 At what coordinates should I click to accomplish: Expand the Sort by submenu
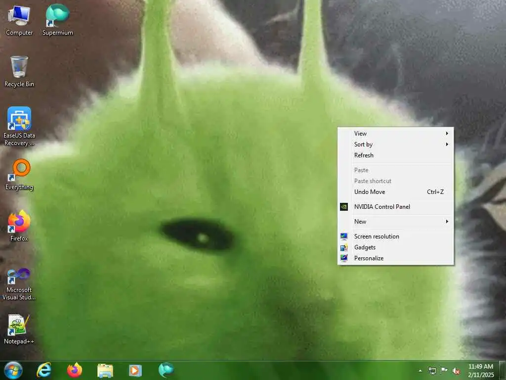coord(396,144)
